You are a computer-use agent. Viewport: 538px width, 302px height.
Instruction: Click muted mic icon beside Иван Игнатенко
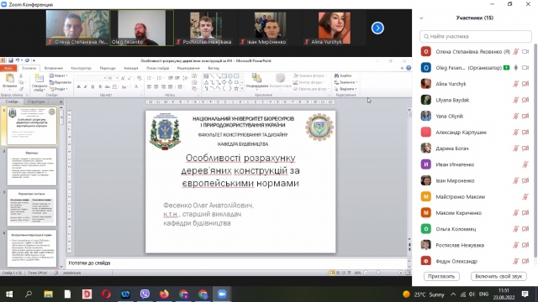click(x=525, y=164)
